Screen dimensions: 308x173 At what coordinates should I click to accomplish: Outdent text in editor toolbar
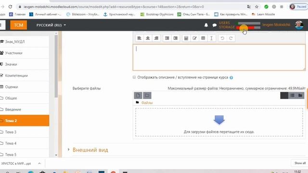[167, 38]
